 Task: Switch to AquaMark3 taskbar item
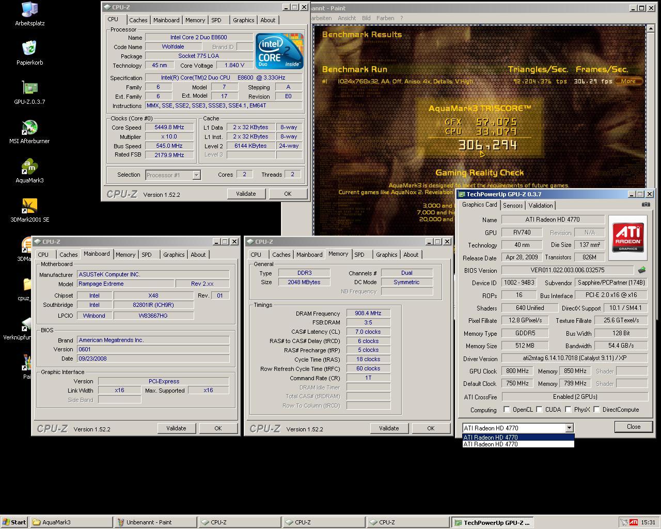point(71,522)
